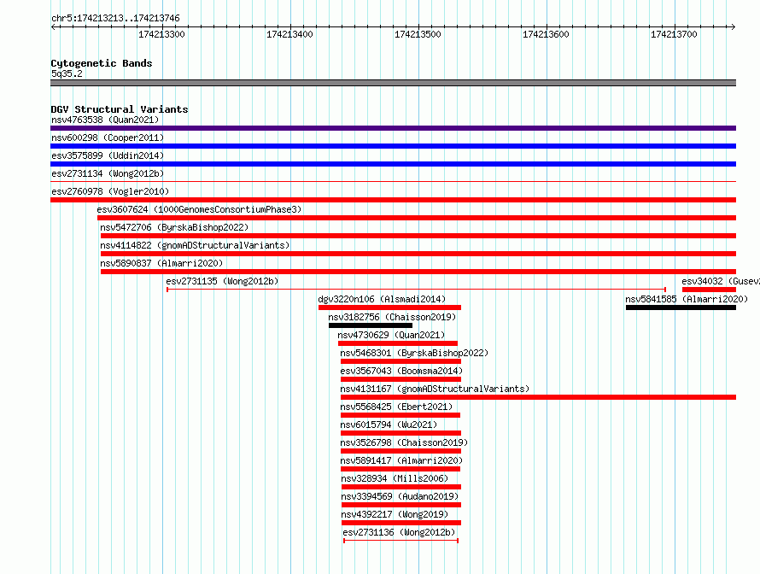Select the purple nsv4763538 variant bar
760x574 pixels.
(x=393, y=128)
